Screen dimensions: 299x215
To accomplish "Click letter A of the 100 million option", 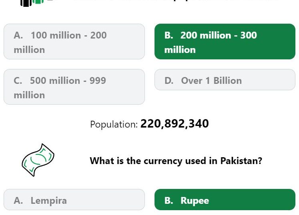I will click(18, 35).
